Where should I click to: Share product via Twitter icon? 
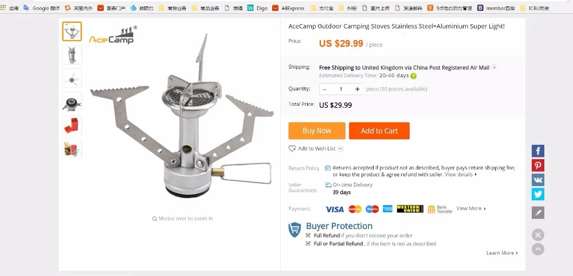(537, 194)
